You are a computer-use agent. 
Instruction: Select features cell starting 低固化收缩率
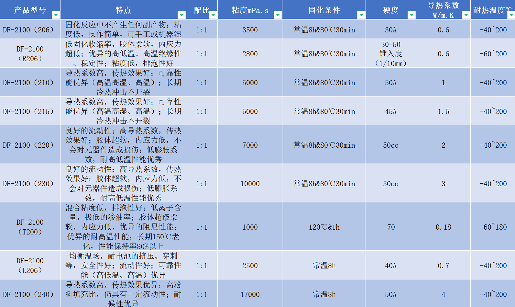[123, 53]
